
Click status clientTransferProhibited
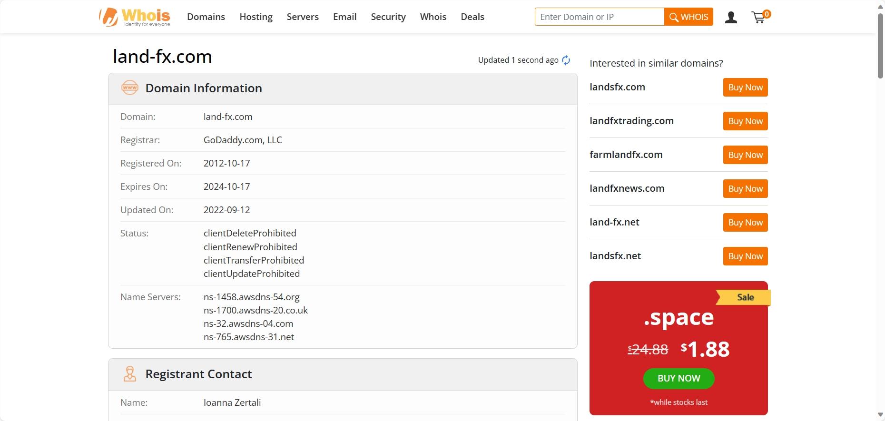[x=254, y=260]
